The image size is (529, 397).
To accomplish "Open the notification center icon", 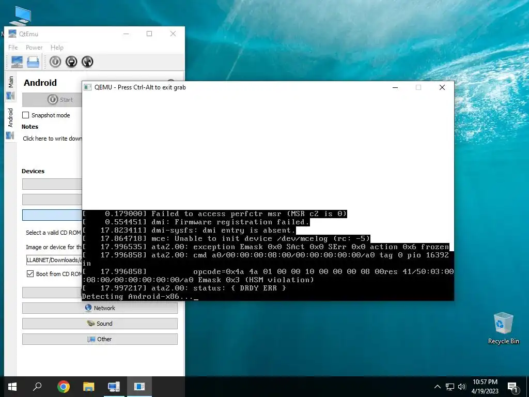I will point(512,387).
